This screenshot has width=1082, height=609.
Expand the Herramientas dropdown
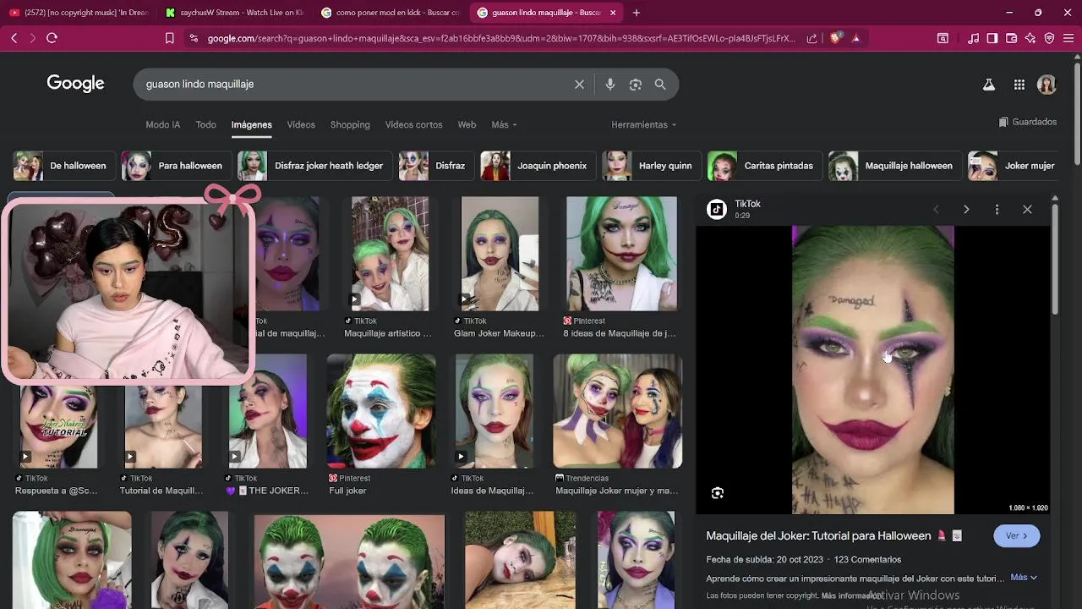643,124
